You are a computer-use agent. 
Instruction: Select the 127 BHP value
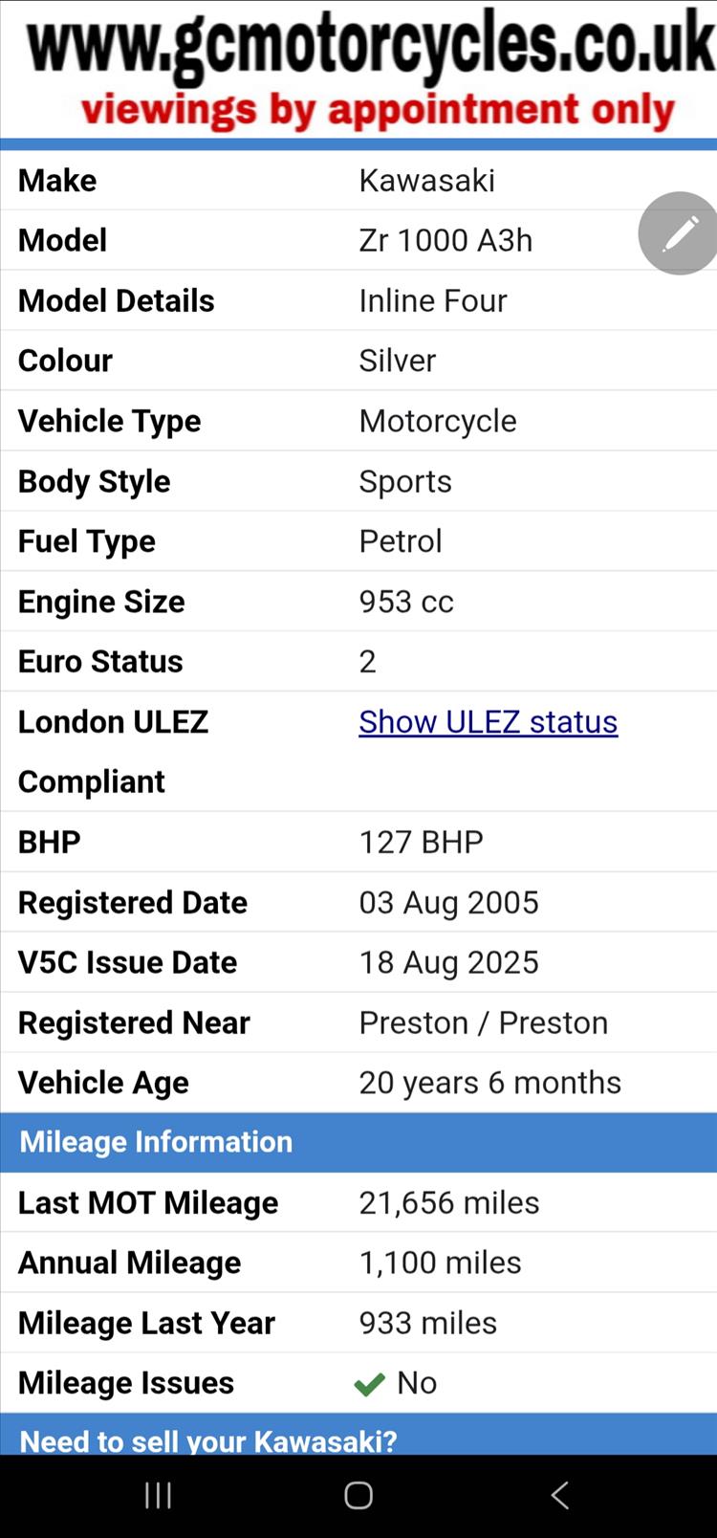[x=421, y=842]
